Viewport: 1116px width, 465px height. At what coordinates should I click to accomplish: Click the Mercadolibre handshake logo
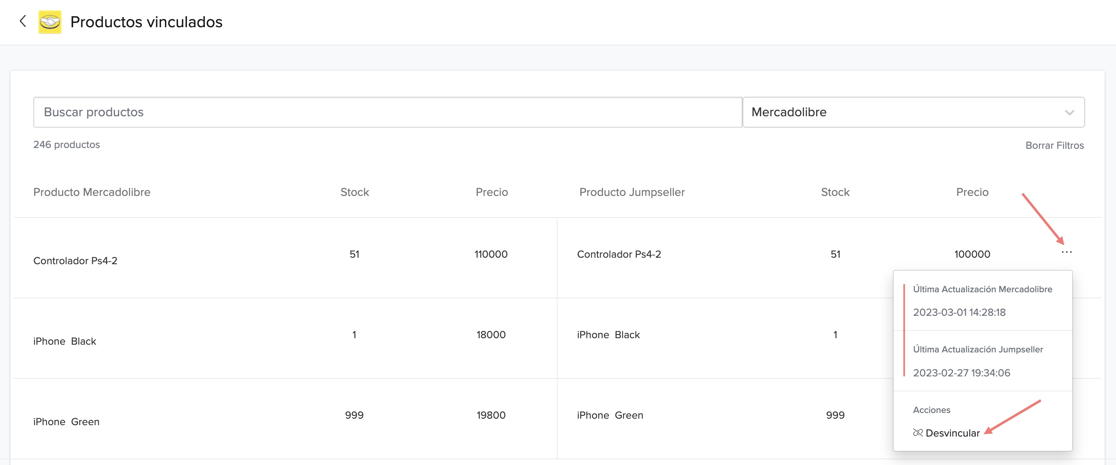pos(50,22)
